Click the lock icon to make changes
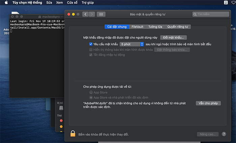This screenshot has width=236, height=143. [72, 134]
